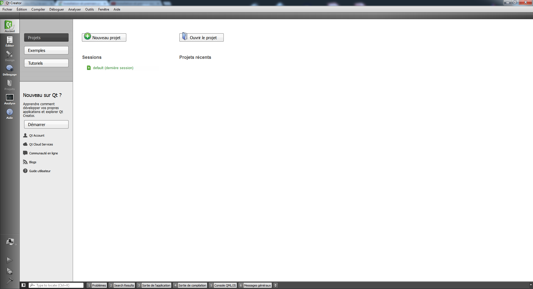Switch to Analyse mode

(10, 99)
